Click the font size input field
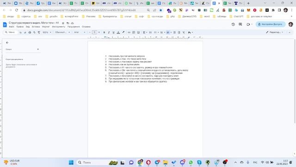Viewport: 296px width, 167px height. 94,32
